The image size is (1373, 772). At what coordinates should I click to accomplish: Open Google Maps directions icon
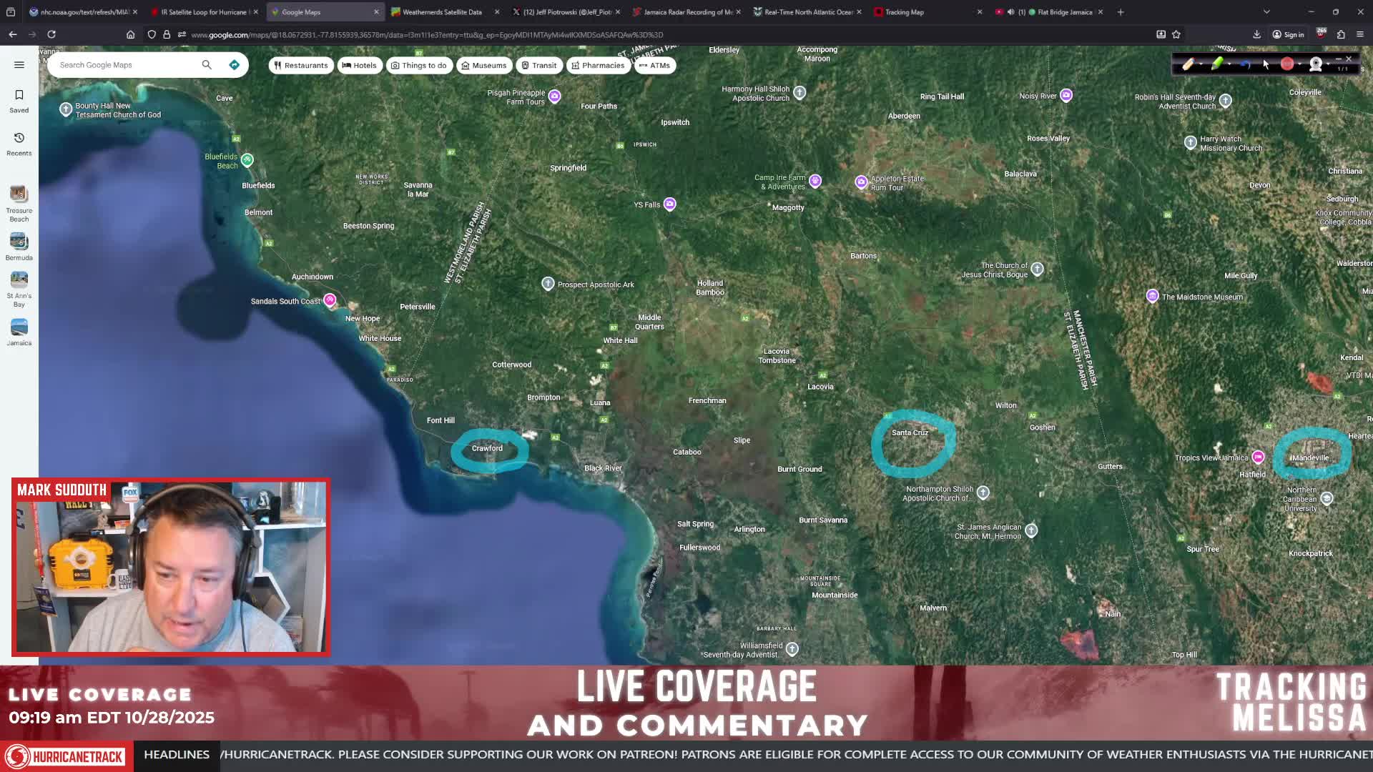click(234, 65)
